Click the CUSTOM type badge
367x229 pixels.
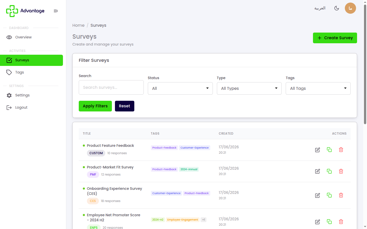click(96, 153)
